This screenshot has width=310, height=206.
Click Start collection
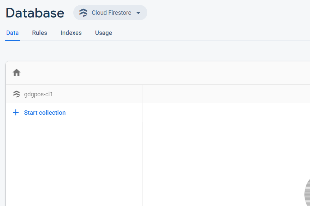(45, 113)
